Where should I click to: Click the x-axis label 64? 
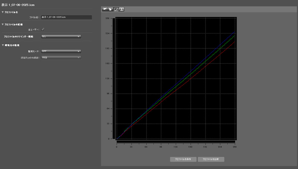click(x=146, y=147)
